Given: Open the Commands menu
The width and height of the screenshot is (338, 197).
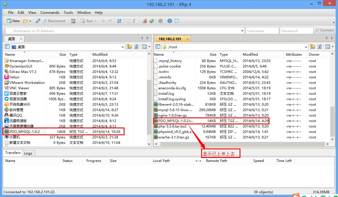Looking at the screenshot, I should 50,13.
